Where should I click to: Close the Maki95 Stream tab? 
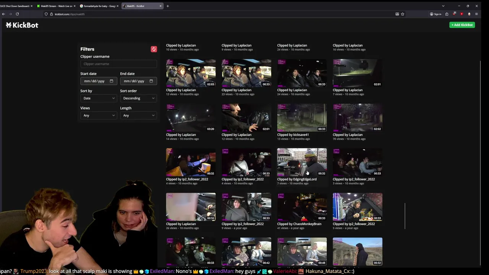tap(74, 6)
